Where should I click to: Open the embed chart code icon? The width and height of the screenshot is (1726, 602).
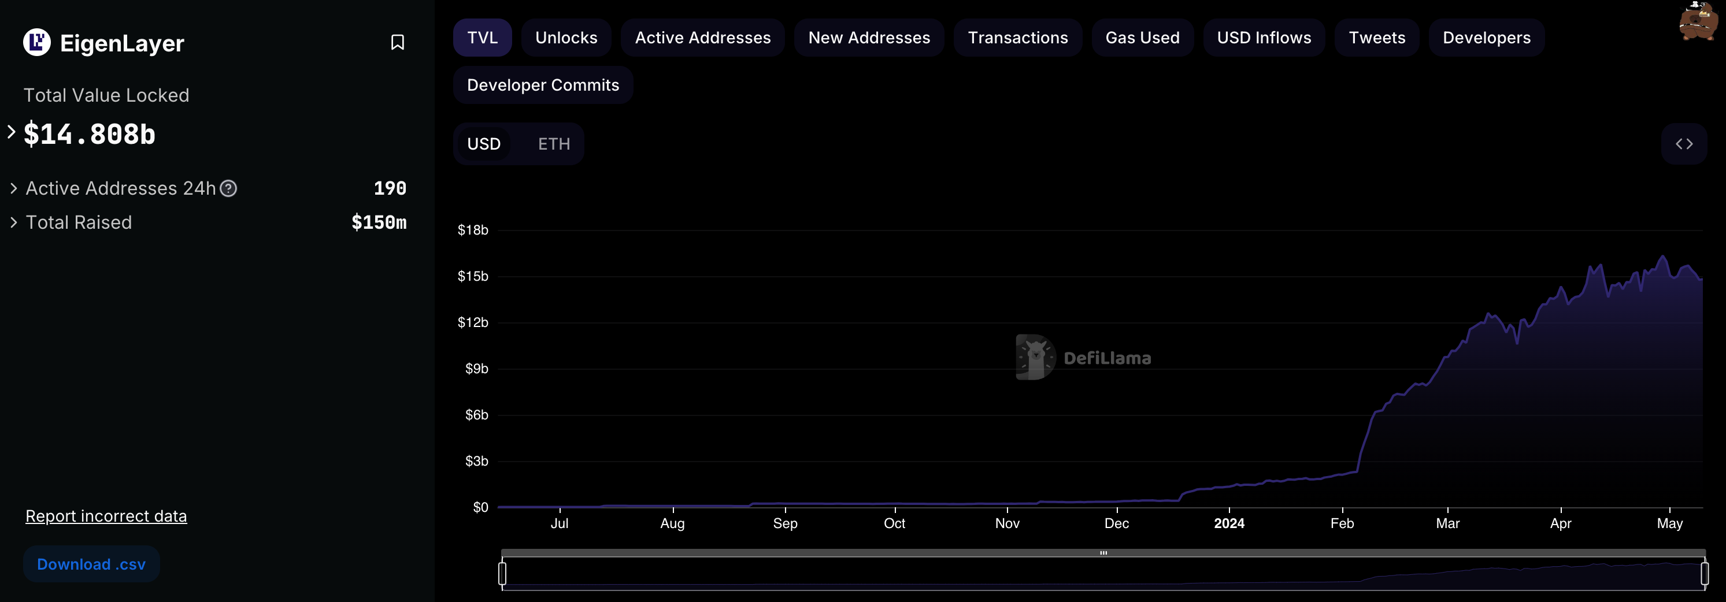coord(1683,144)
